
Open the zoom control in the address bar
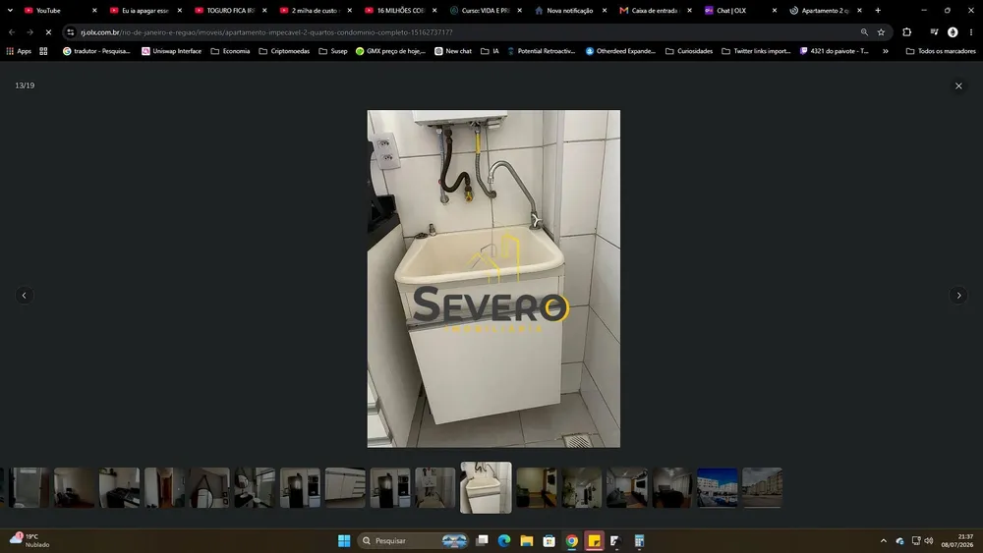[864, 32]
